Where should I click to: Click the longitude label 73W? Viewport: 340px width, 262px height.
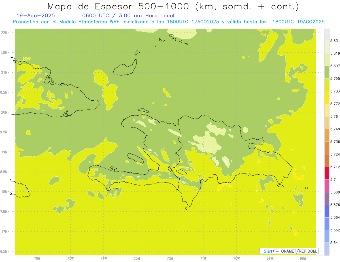[x=137, y=258]
